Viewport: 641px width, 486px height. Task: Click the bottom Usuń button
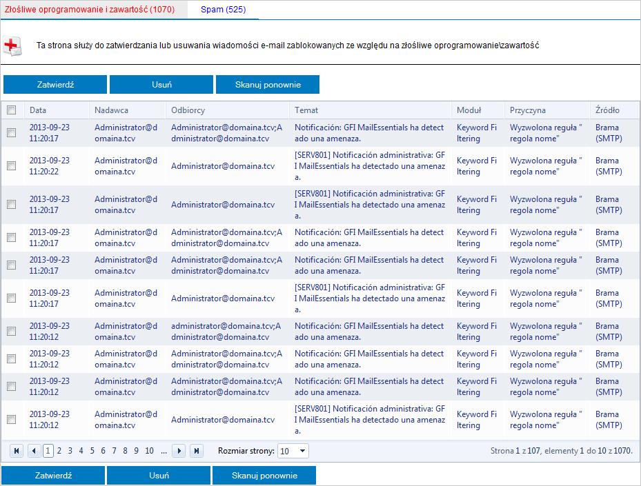(159, 476)
